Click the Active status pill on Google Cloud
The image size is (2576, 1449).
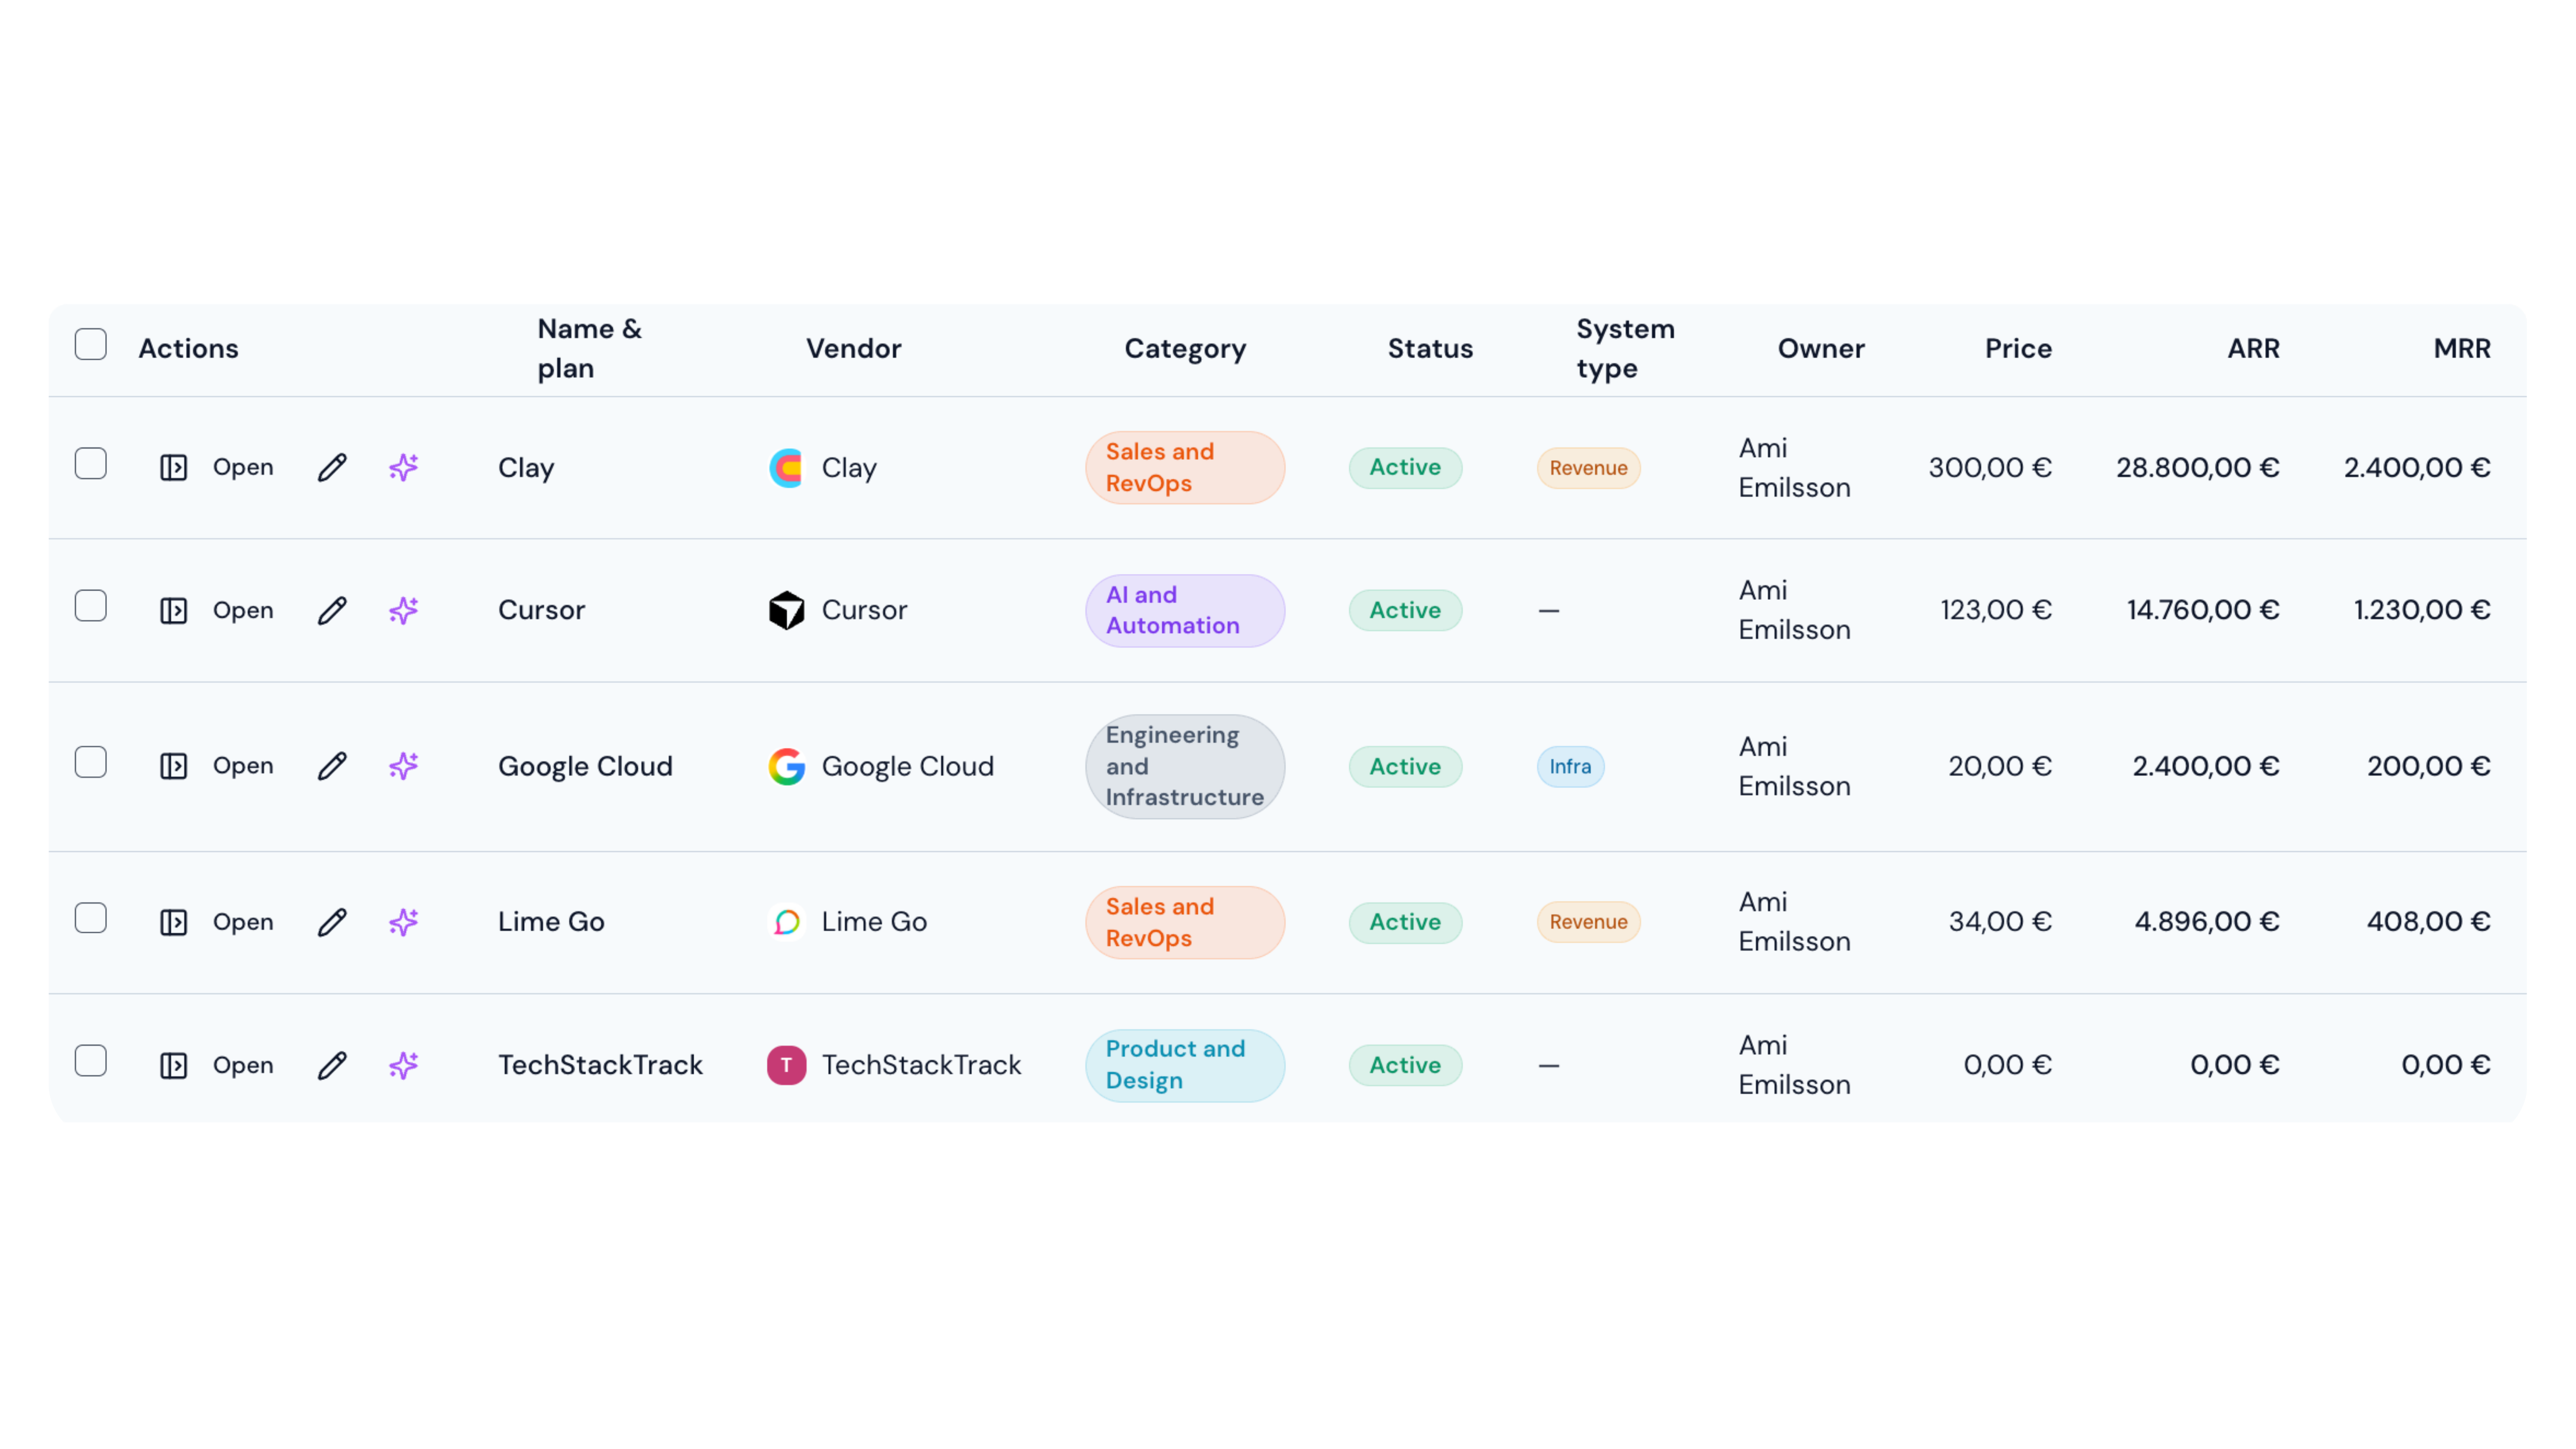(x=1405, y=766)
